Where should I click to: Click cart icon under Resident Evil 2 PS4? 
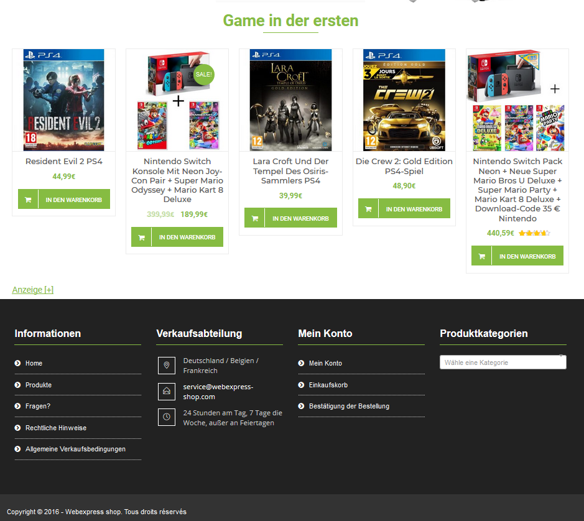click(x=28, y=200)
